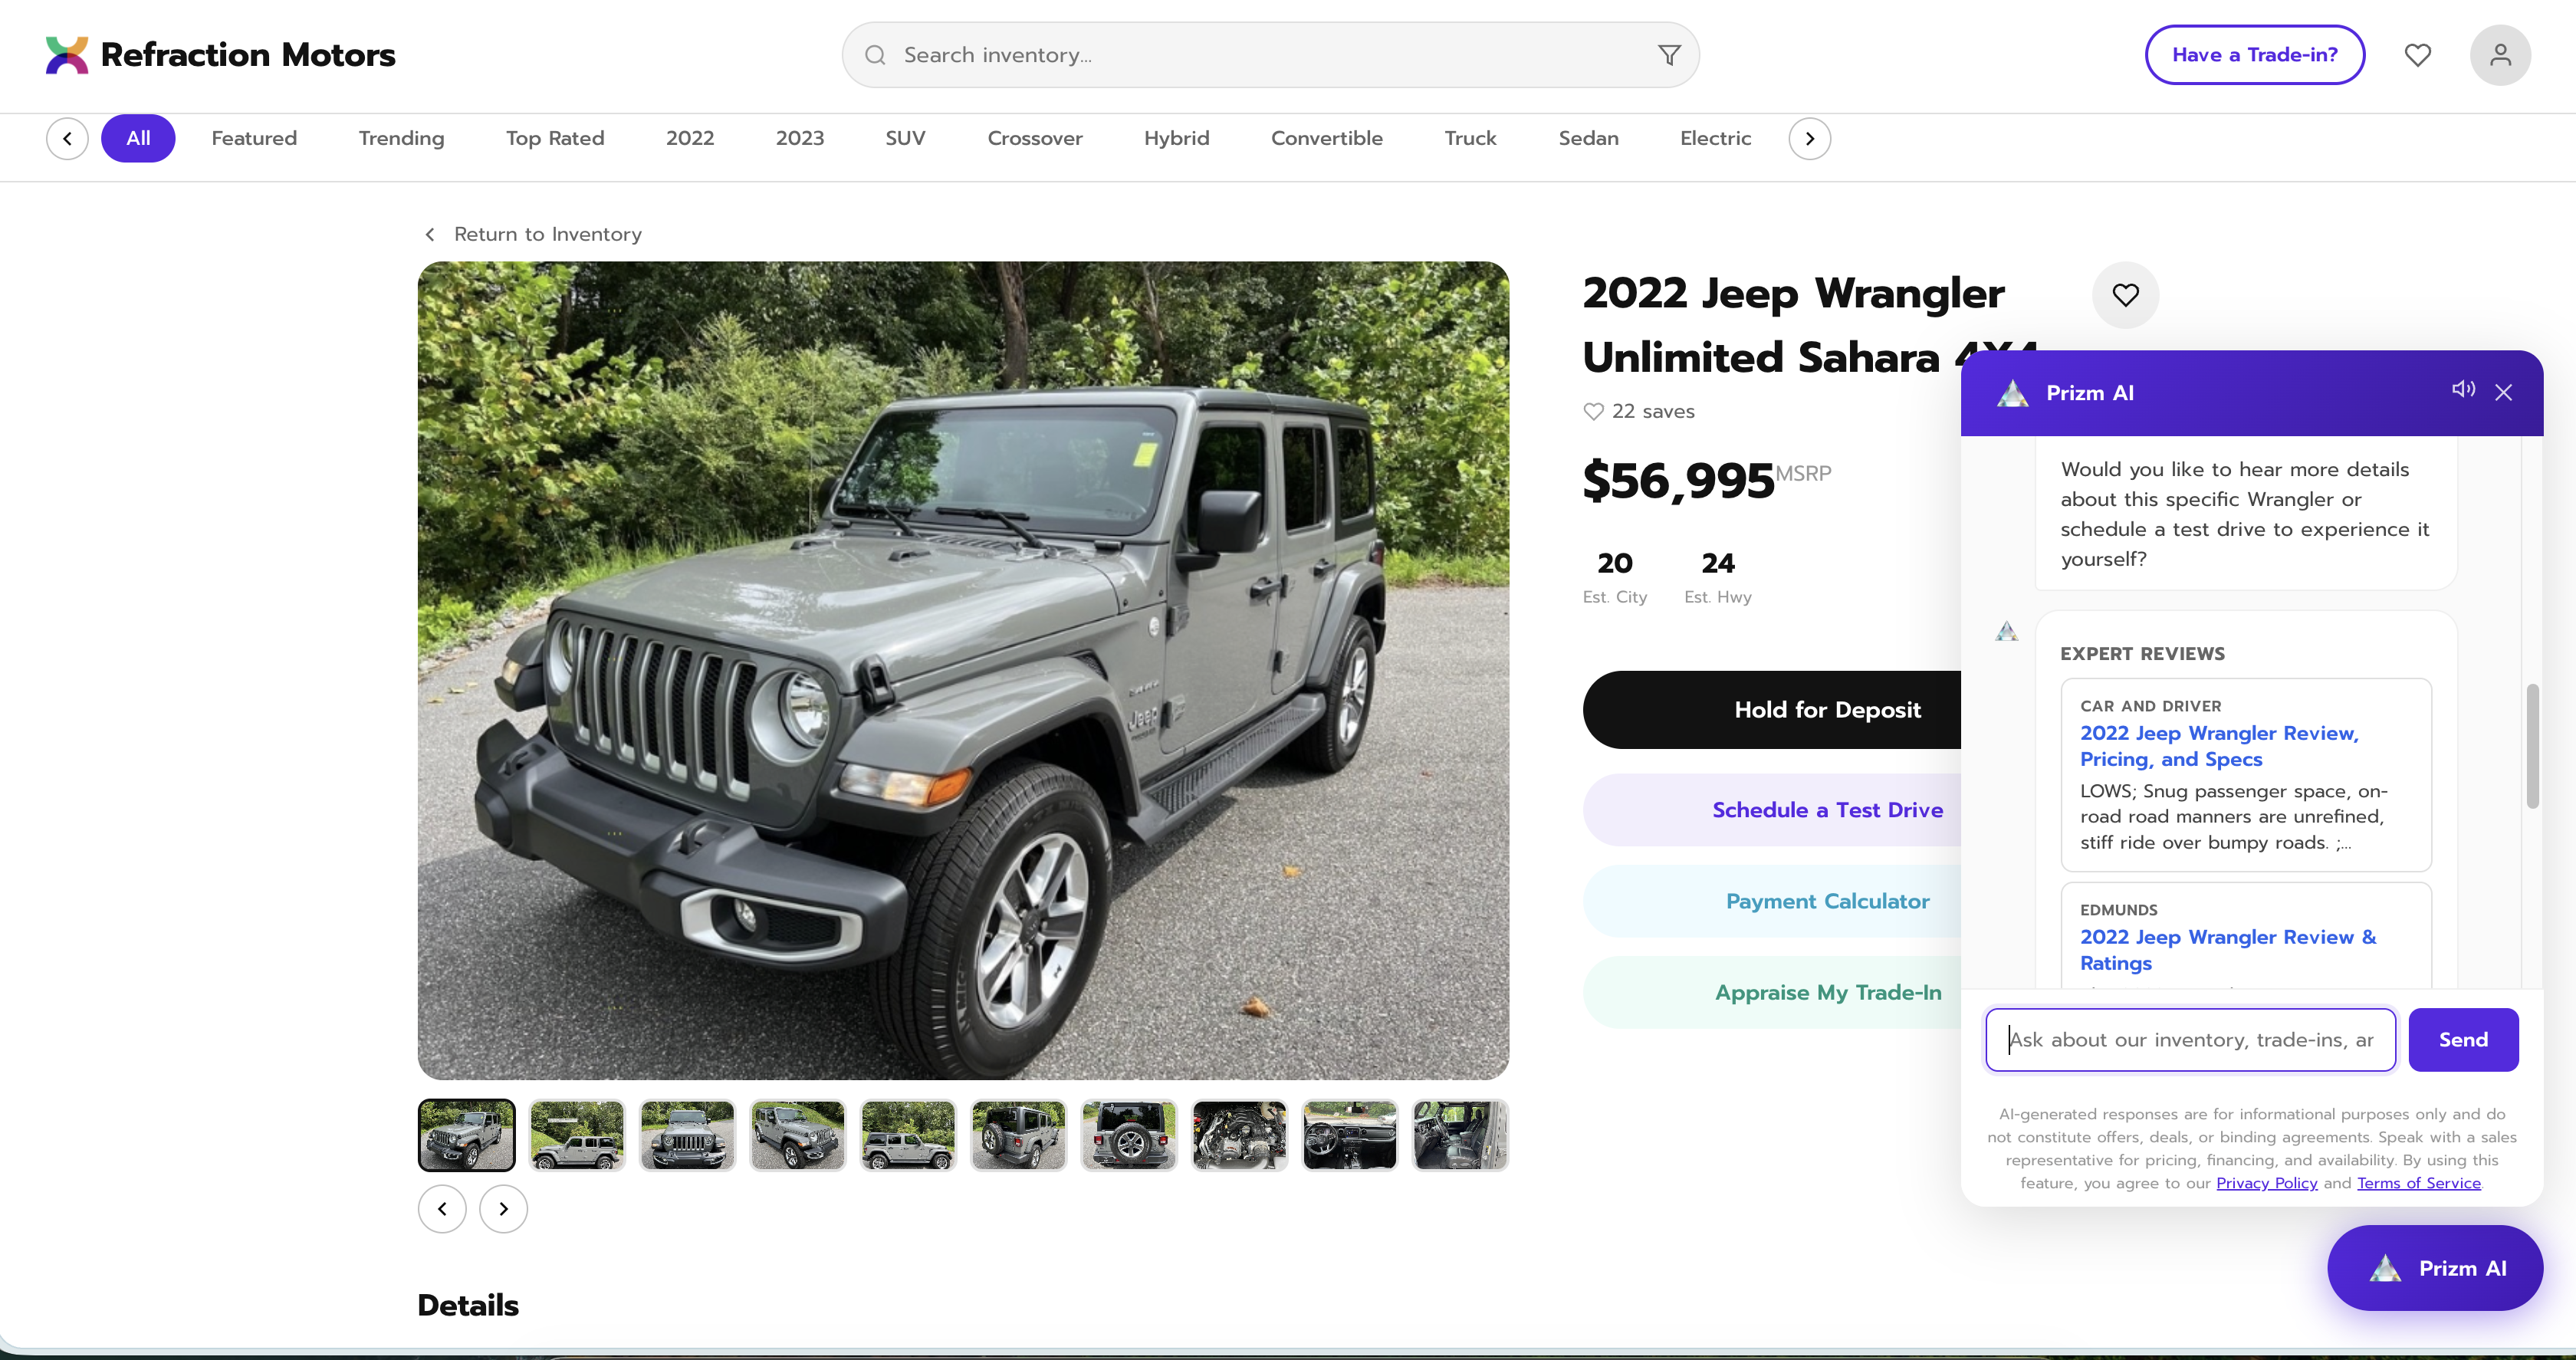Click Hold for Deposit button
2576x1360 pixels.
(1772, 710)
